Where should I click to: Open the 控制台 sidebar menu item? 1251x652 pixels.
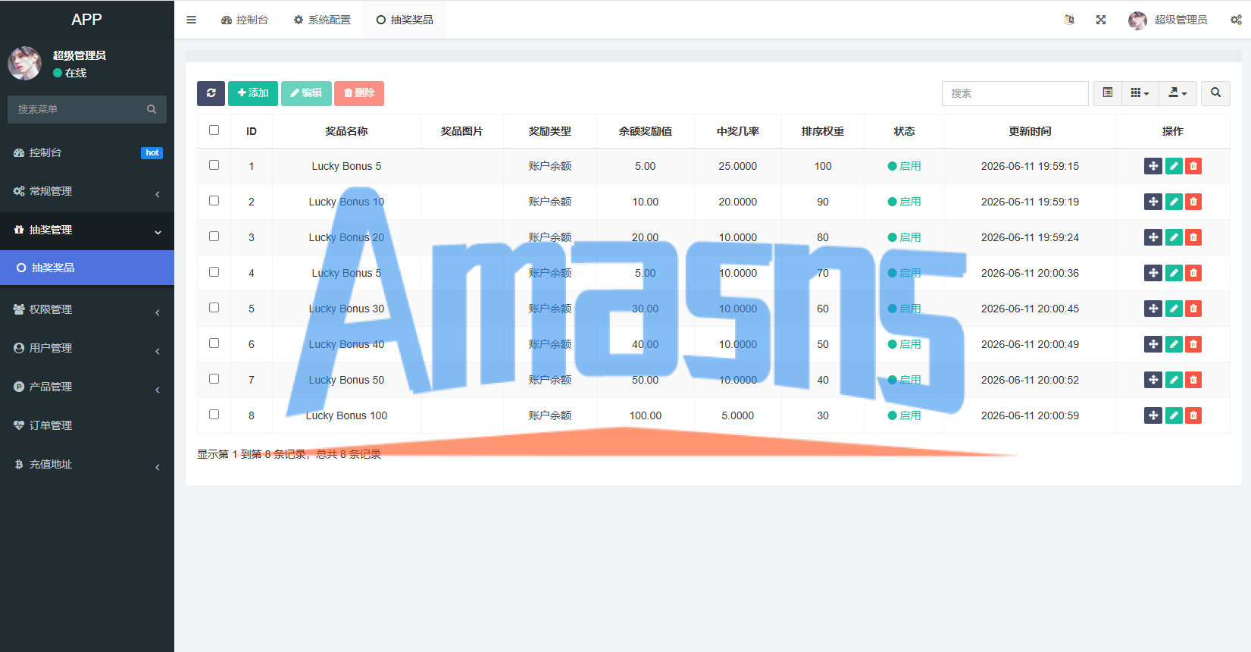click(87, 152)
